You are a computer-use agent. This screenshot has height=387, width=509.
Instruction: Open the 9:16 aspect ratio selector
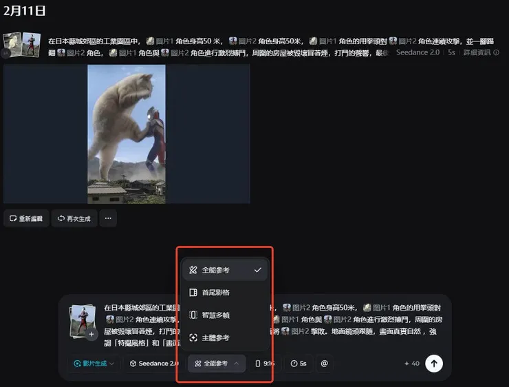(265, 364)
